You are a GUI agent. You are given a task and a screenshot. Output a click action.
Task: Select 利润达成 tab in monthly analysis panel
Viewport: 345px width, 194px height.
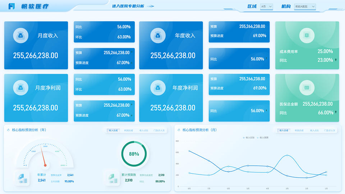coord(299,130)
